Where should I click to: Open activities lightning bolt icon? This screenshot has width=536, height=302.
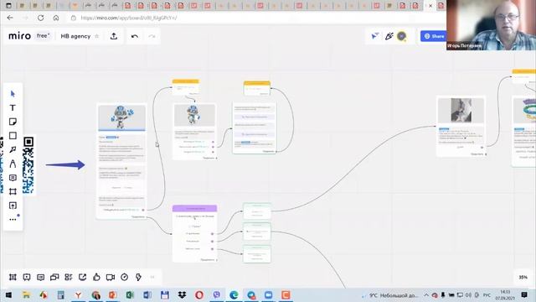pos(138,278)
